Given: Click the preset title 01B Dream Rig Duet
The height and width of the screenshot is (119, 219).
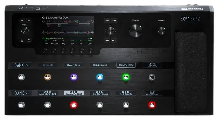Looking at the screenshot, I should tap(56, 18).
